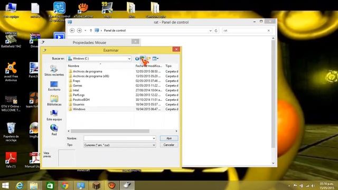Close the Examinar dialog
338x190 pixels.
pos(176,49)
